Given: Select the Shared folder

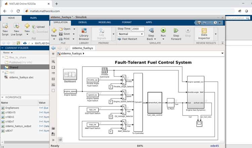Looking at the screenshot, I should pyautogui.click(x=25, y=67).
